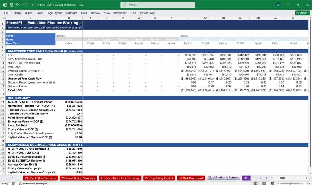This screenshot has width=312, height=185.
Task: Switch to the Home ribbon tab
Action: tap(17, 13)
